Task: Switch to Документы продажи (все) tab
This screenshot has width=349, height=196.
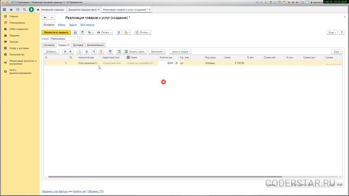Action: click(82, 10)
